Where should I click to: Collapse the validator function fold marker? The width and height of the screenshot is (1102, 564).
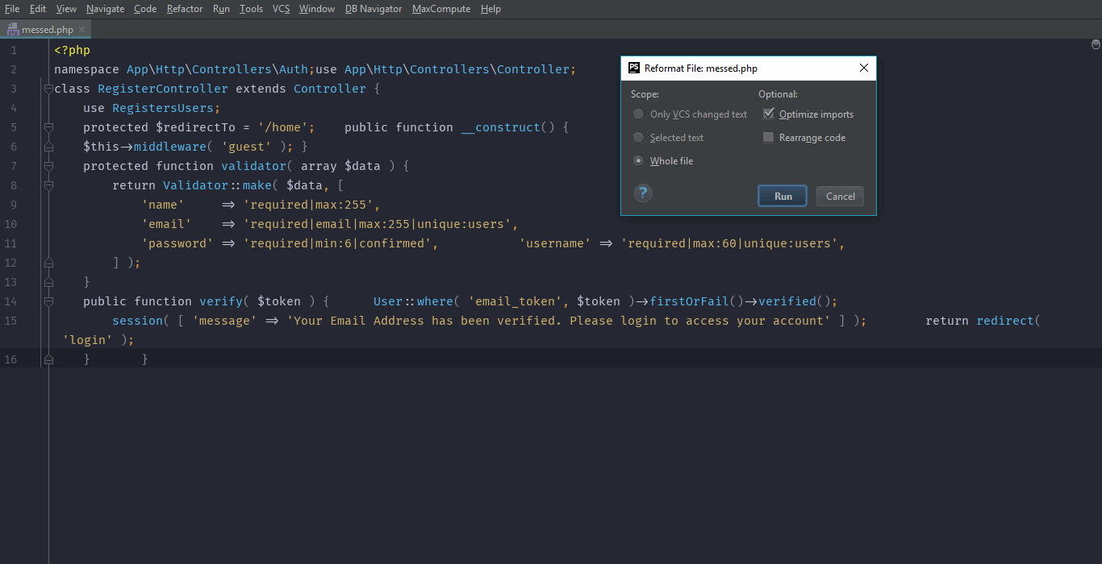tap(48, 166)
